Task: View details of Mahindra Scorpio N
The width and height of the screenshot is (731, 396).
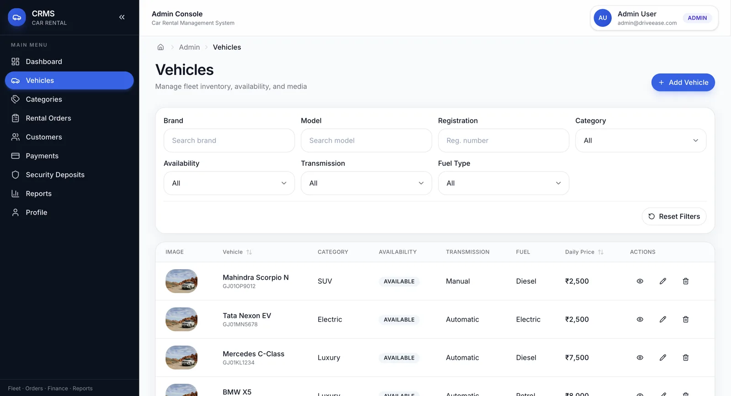Action: pyautogui.click(x=640, y=281)
